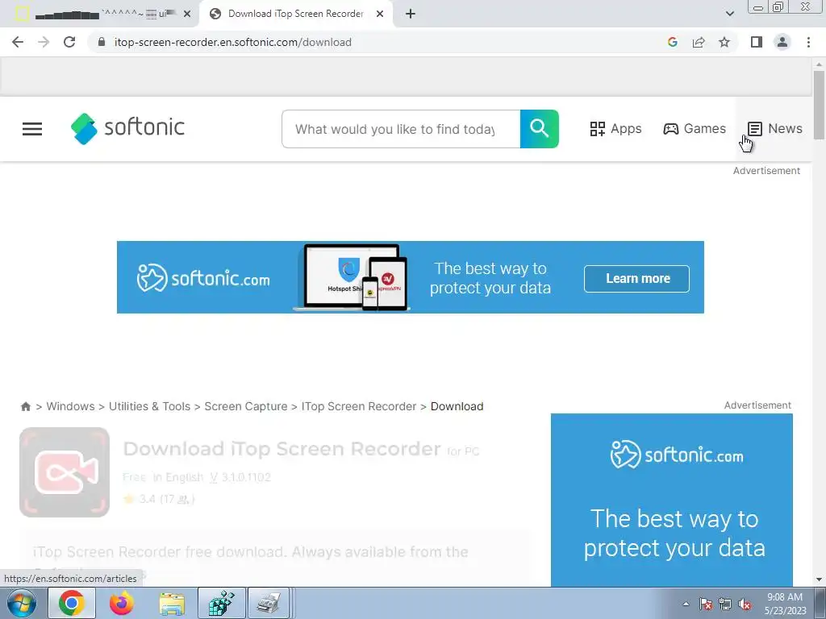Click the address bar URL
Screen dimensions: 826x619
pyautogui.click(x=233, y=42)
